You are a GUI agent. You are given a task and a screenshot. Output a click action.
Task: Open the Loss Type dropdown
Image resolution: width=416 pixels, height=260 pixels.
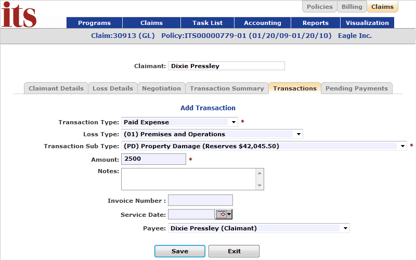click(x=212, y=134)
